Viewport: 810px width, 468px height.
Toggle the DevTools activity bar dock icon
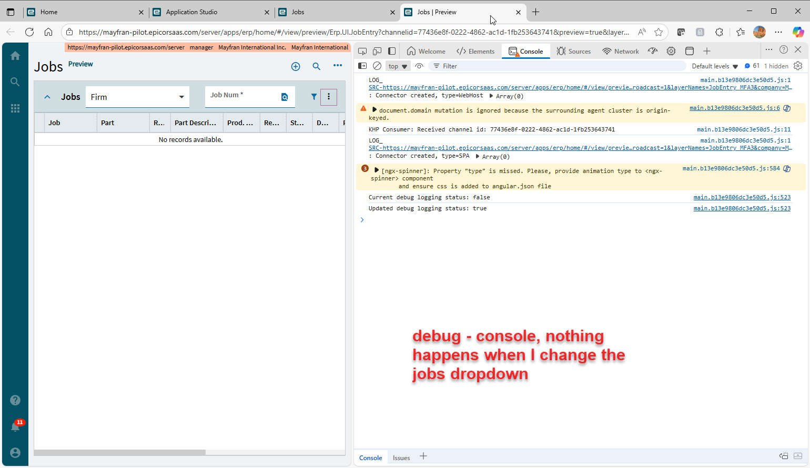[392, 51]
